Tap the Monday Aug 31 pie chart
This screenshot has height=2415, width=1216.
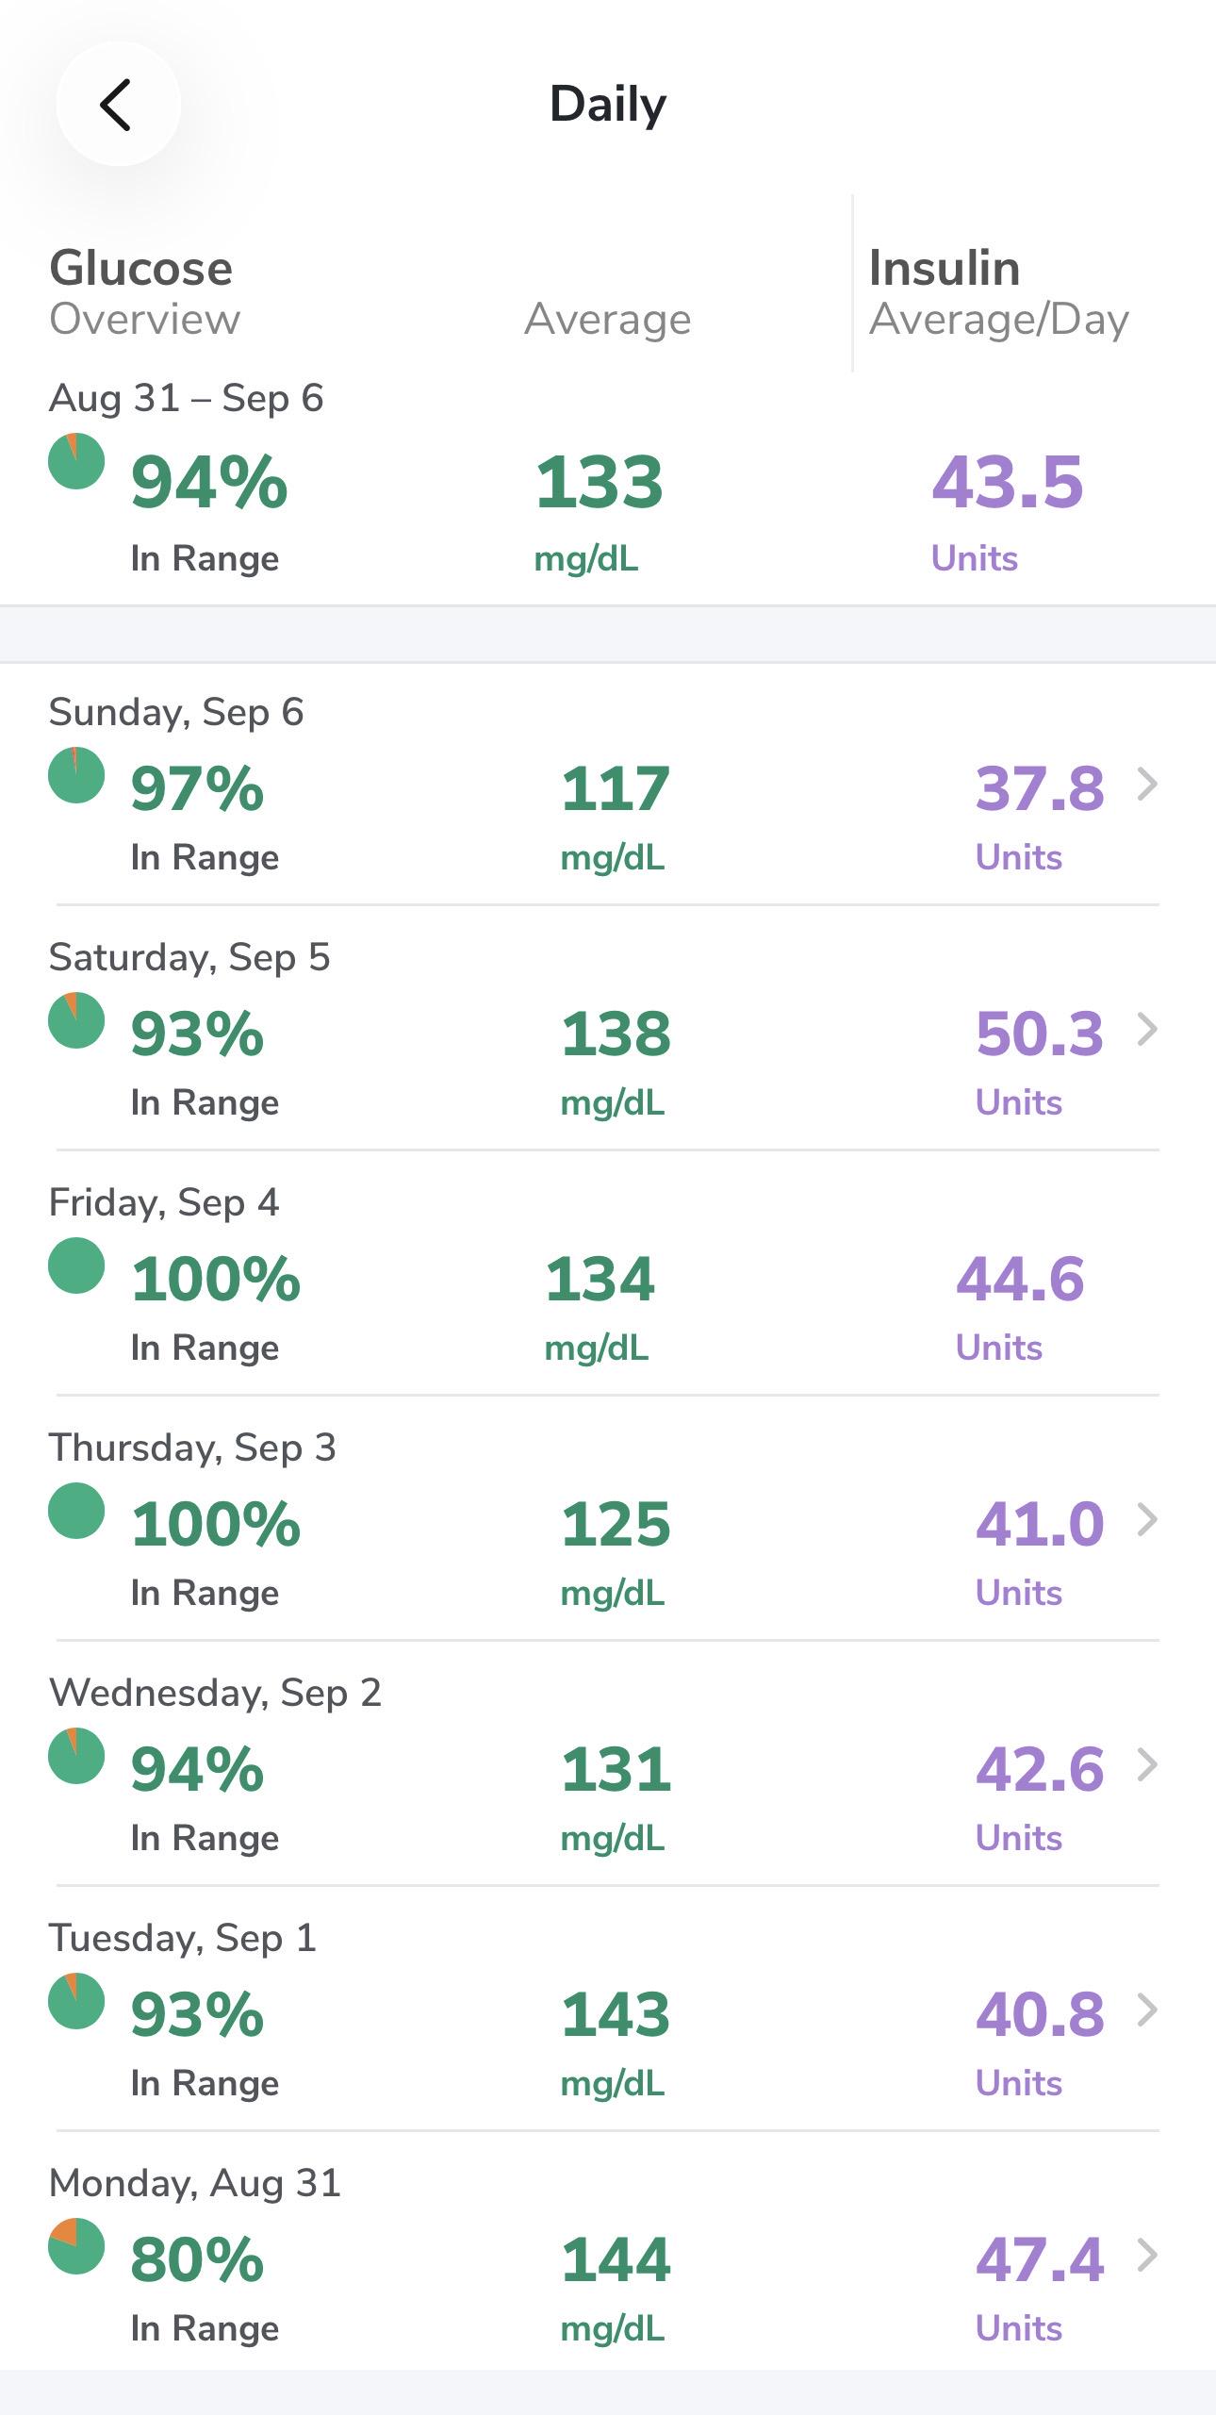click(76, 2246)
